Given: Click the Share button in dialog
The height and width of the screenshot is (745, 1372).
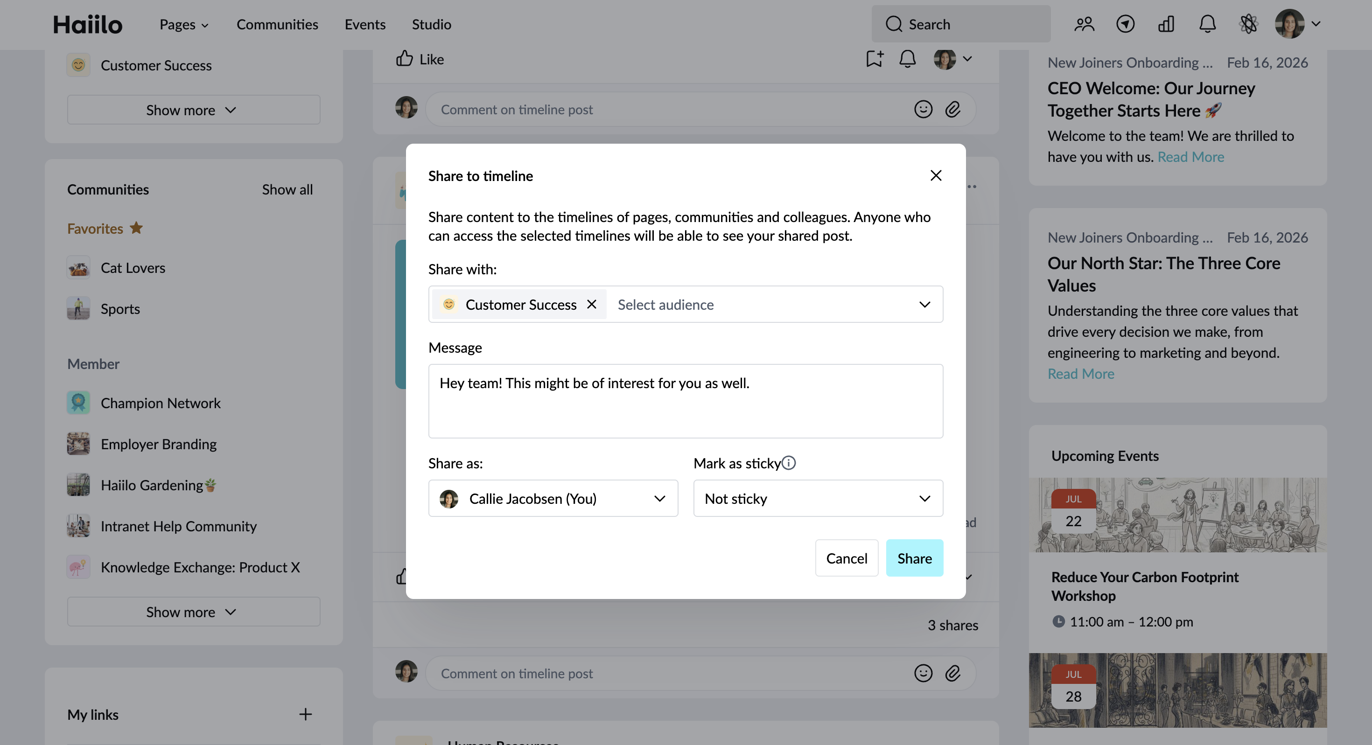Looking at the screenshot, I should pyautogui.click(x=915, y=558).
